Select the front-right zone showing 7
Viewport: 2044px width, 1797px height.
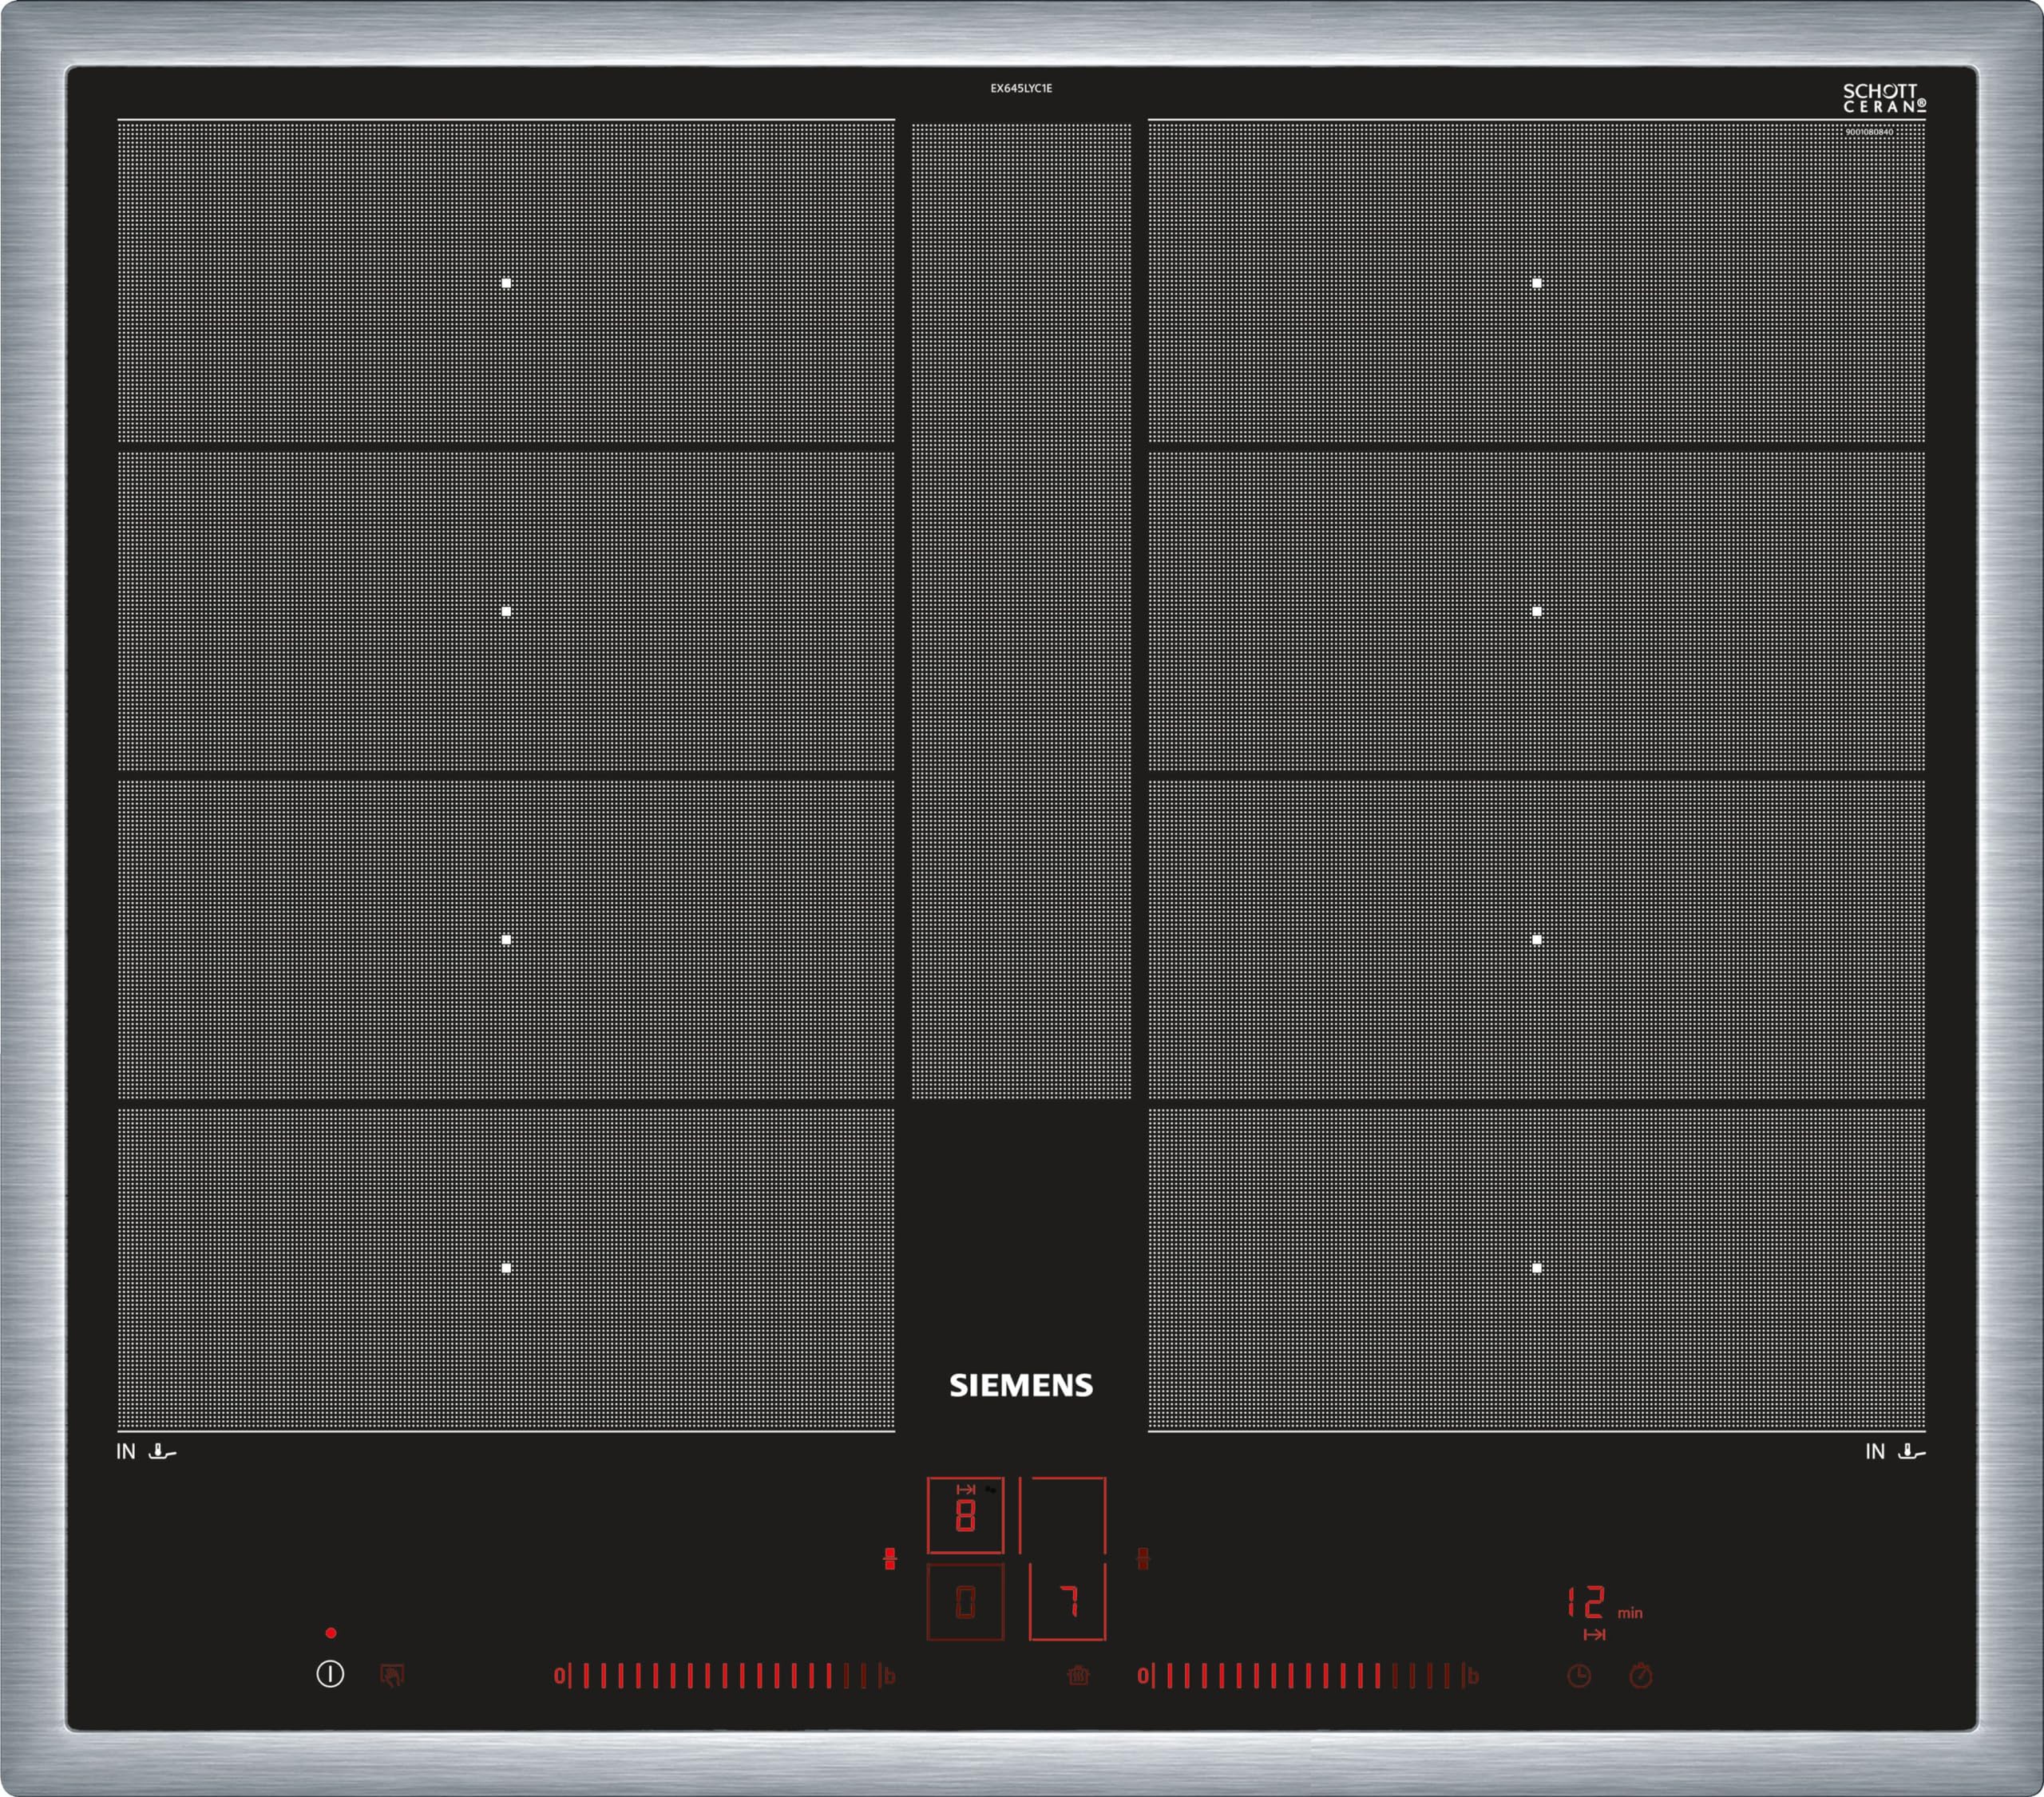tap(1067, 1602)
